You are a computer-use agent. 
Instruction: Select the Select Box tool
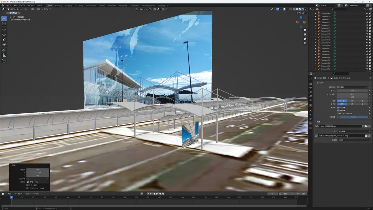click(x=4, y=18)
